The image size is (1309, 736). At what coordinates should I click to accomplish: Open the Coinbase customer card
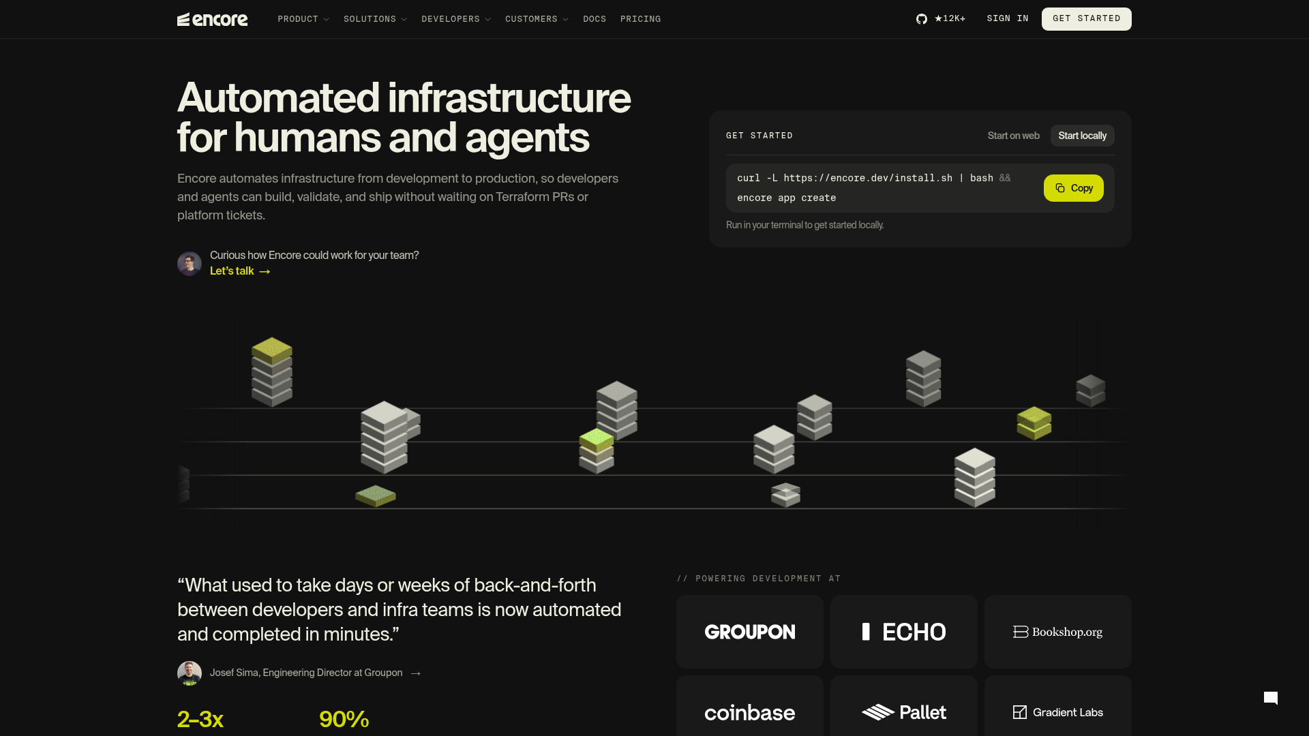pyautogui.click(x=750, y=706)
